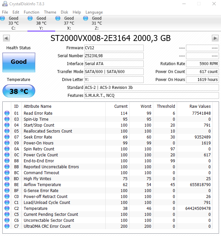Click the Drive Letter field Y:

click(x=114, y=80)
